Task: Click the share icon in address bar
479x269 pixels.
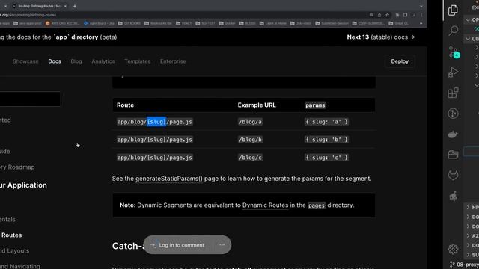Action: (x=379, y=15)
